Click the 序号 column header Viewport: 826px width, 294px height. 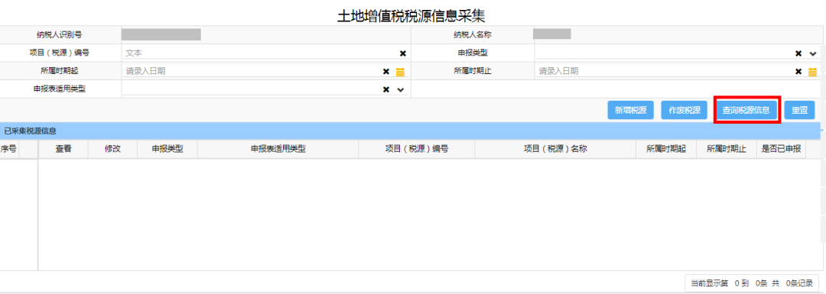(9, 149)
